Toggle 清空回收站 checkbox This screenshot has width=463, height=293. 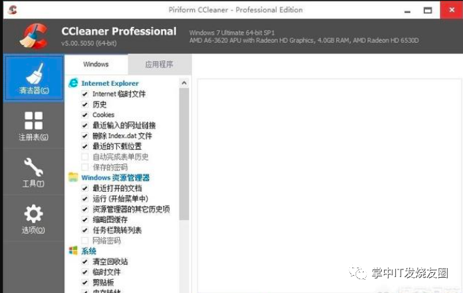tap(85, 261)
